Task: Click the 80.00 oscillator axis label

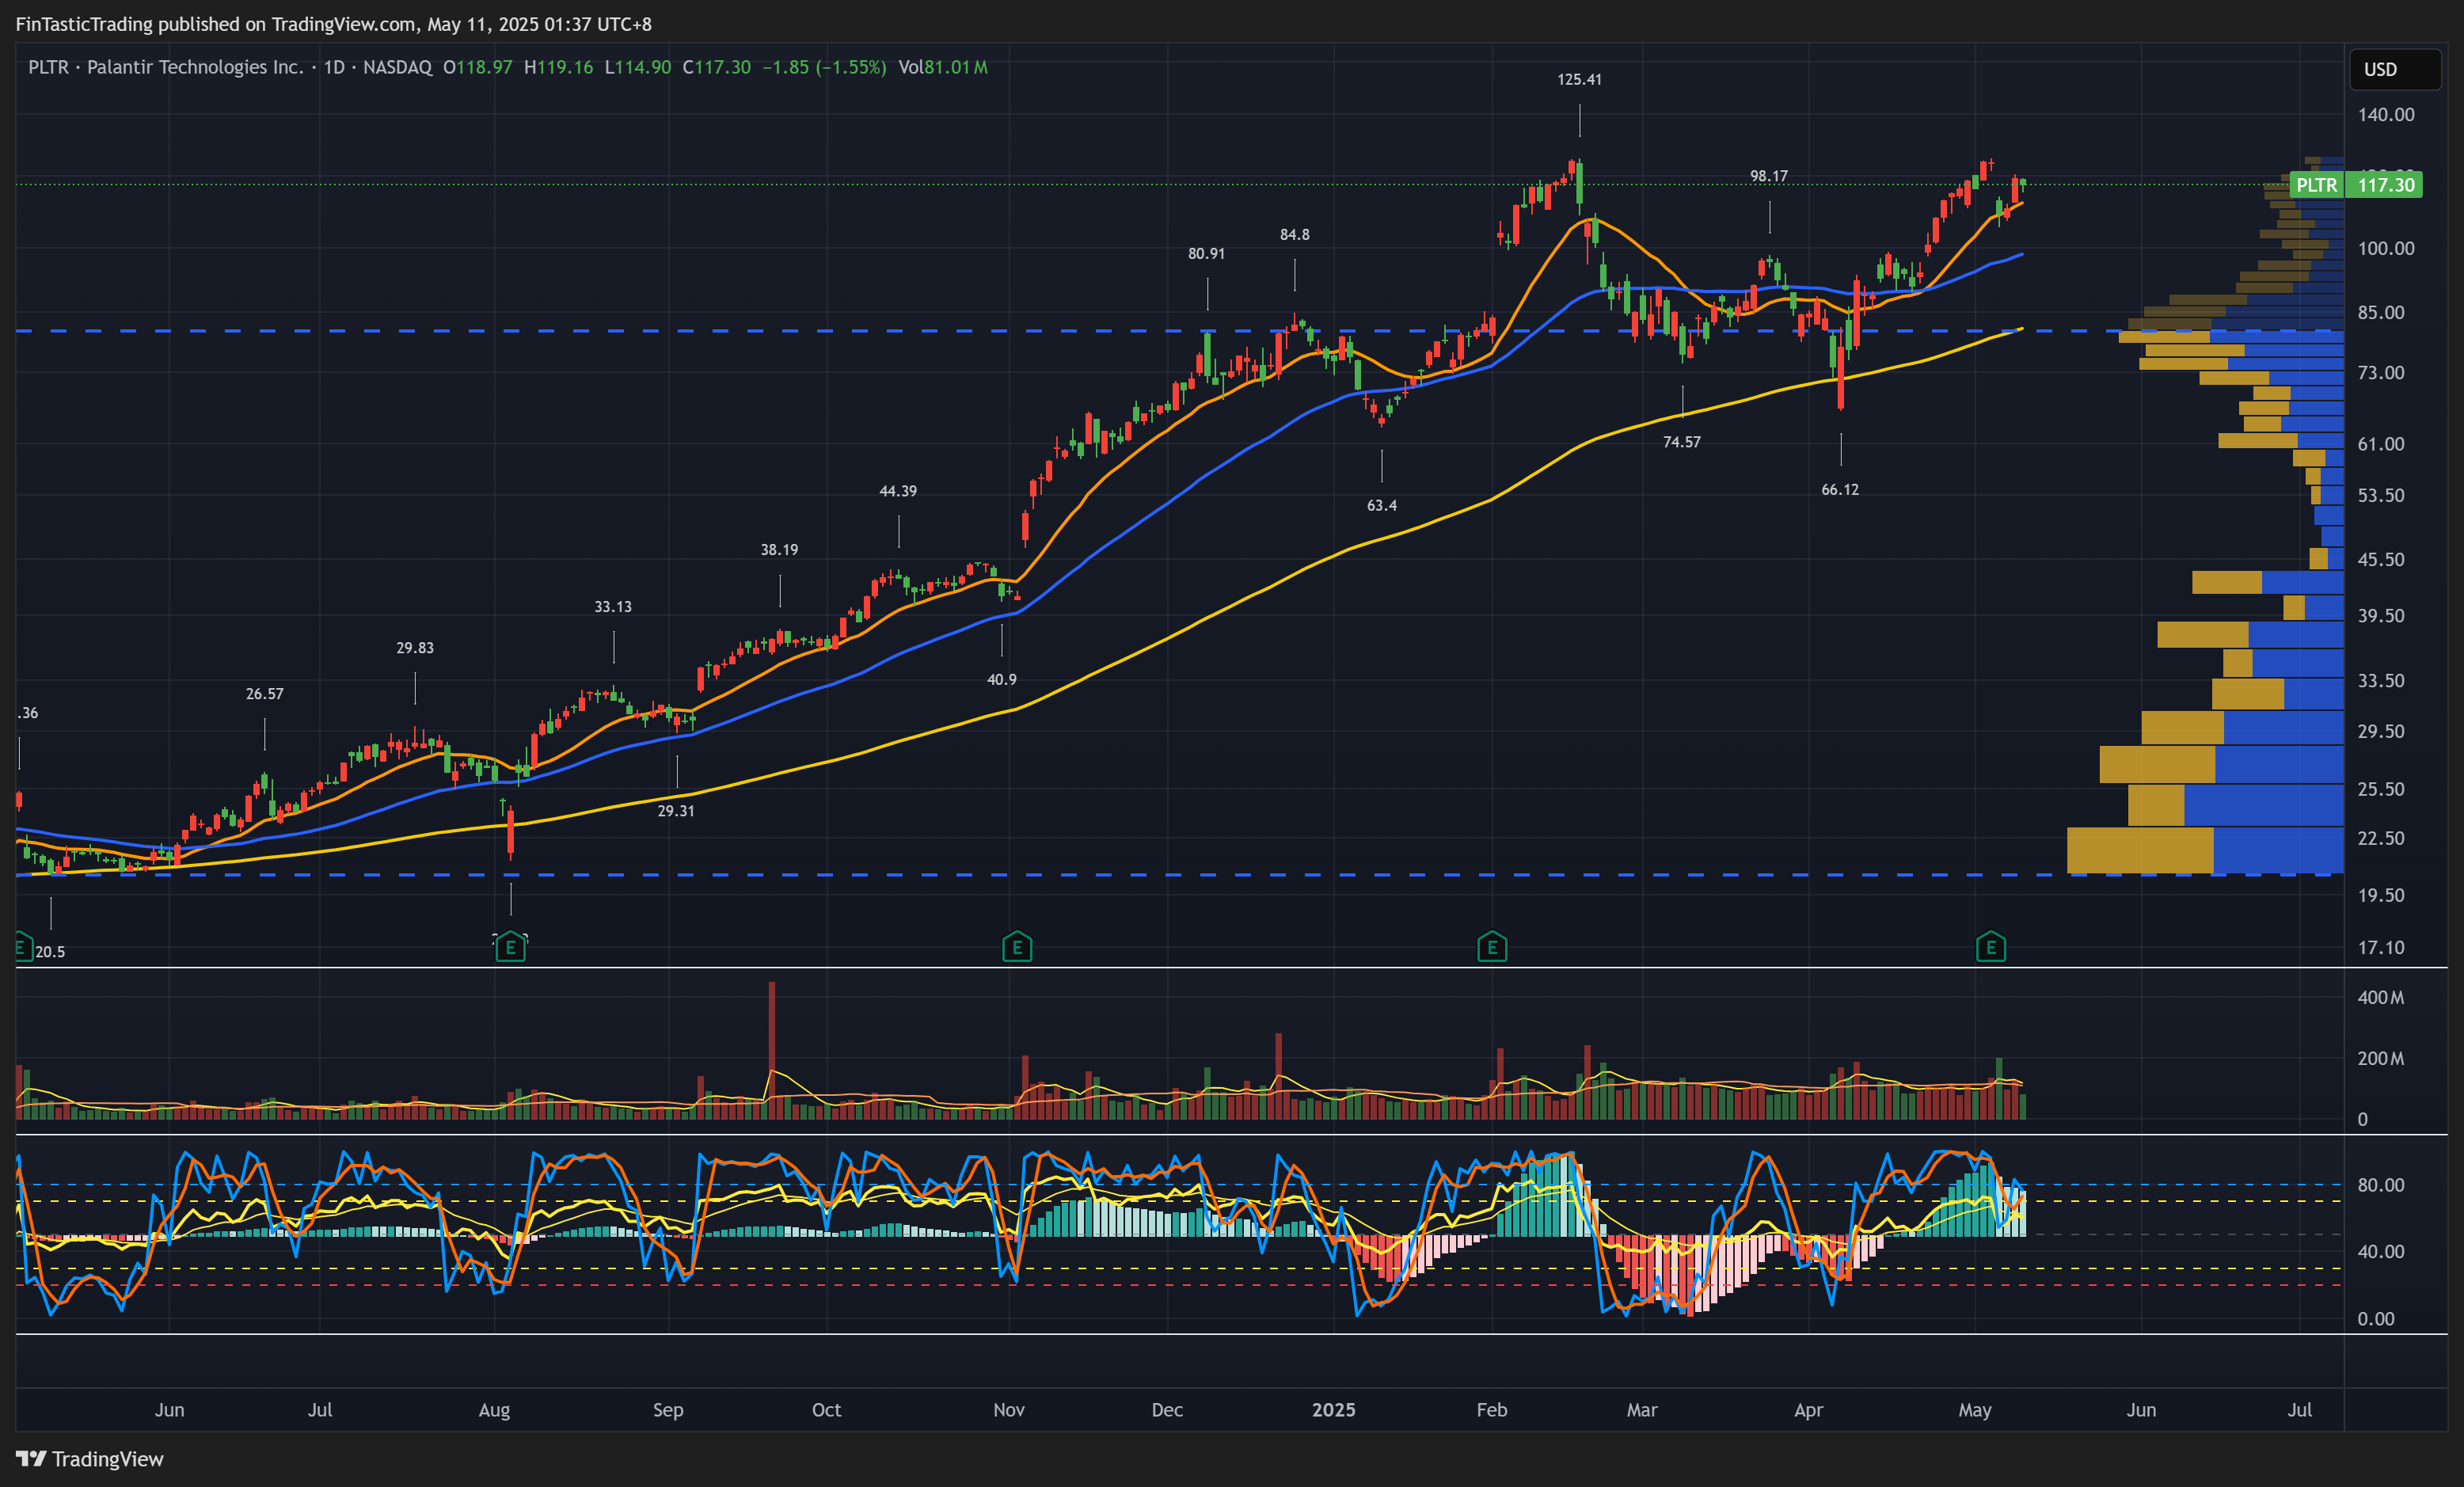Action: (x=2381, y=1185)
